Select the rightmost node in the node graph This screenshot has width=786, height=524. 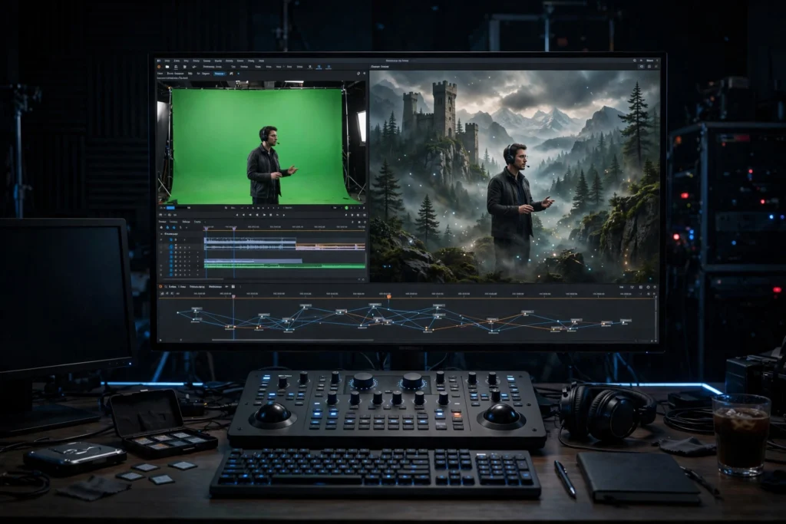tap(626, 321)
